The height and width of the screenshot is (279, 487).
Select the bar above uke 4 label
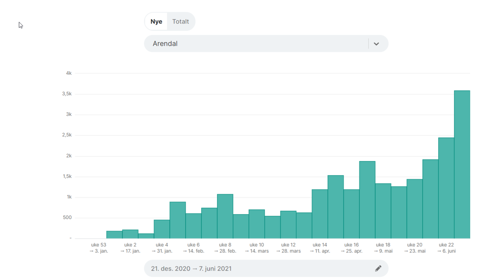(162, 229)
